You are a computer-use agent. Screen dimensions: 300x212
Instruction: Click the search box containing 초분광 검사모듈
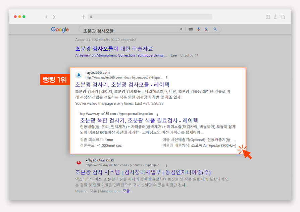tap(150, 29)
